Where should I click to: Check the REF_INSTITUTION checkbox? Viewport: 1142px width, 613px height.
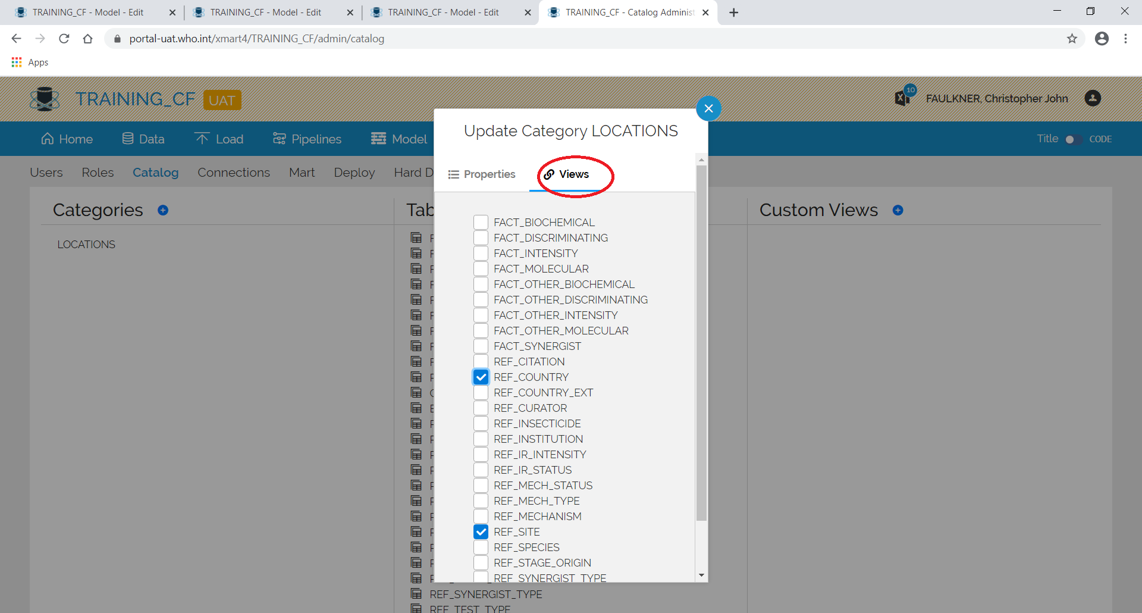point(481,439)
